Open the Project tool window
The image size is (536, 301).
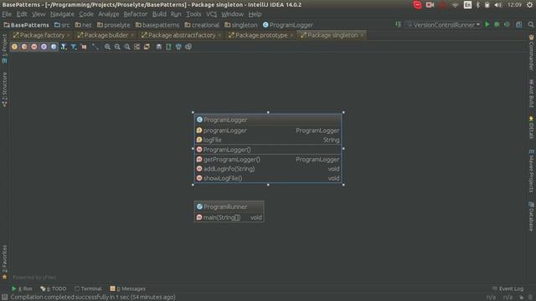4,48
